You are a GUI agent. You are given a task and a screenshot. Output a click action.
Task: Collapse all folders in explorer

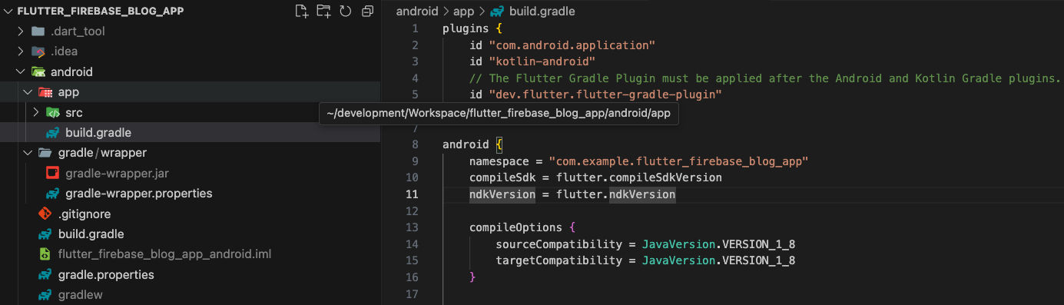[x=367, y=11]
